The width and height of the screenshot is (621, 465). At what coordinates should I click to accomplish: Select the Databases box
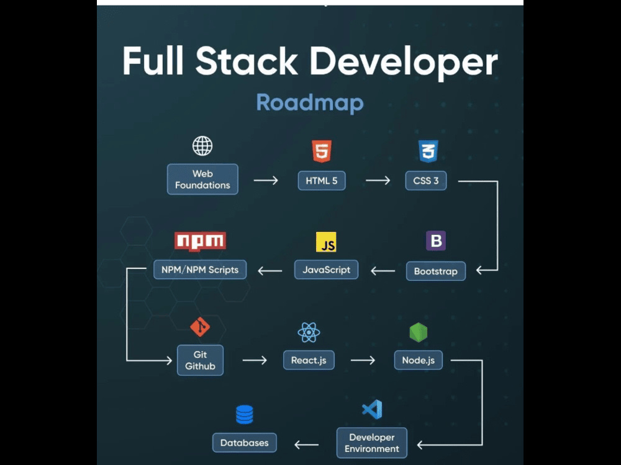coord(244,443)
